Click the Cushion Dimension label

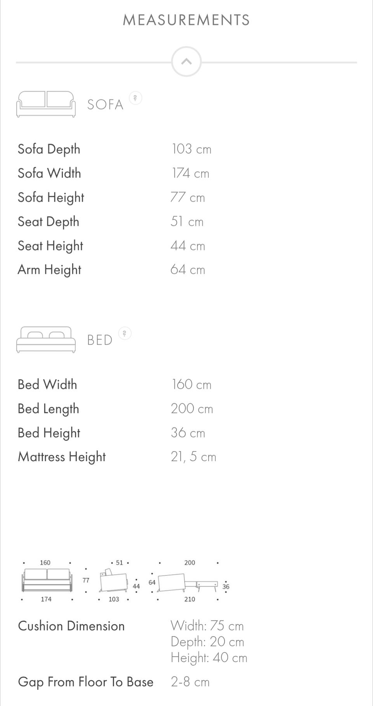click(71, 626)
